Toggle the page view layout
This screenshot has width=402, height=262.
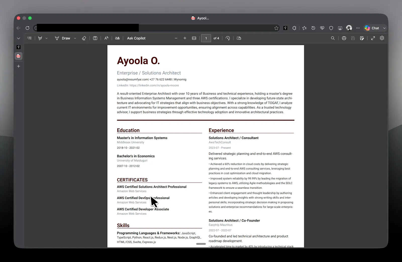pos(239,38)
